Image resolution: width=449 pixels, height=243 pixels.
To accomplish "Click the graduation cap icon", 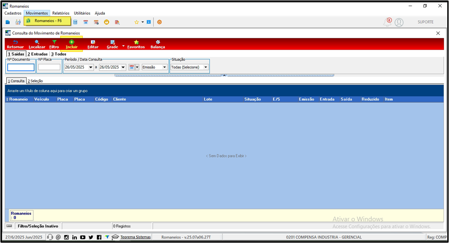I will pos(115,237).
